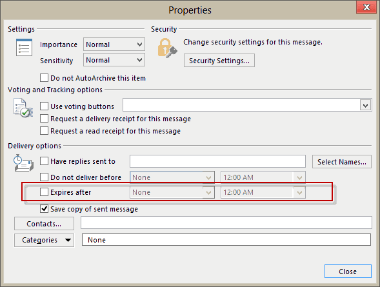Screen dimensions: 380x287
Task: Expand the voting buttons combo box arrow
Action: [x=365, y=105]
